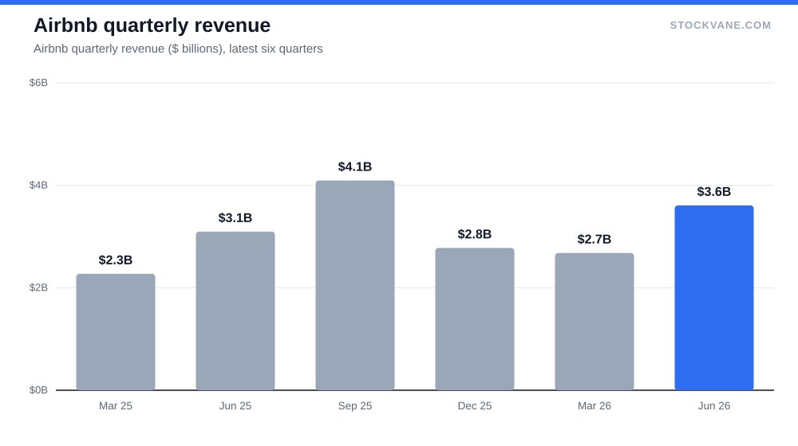Click the $2.3B value label
Screen dimensions: 798x446
(116, 260)
